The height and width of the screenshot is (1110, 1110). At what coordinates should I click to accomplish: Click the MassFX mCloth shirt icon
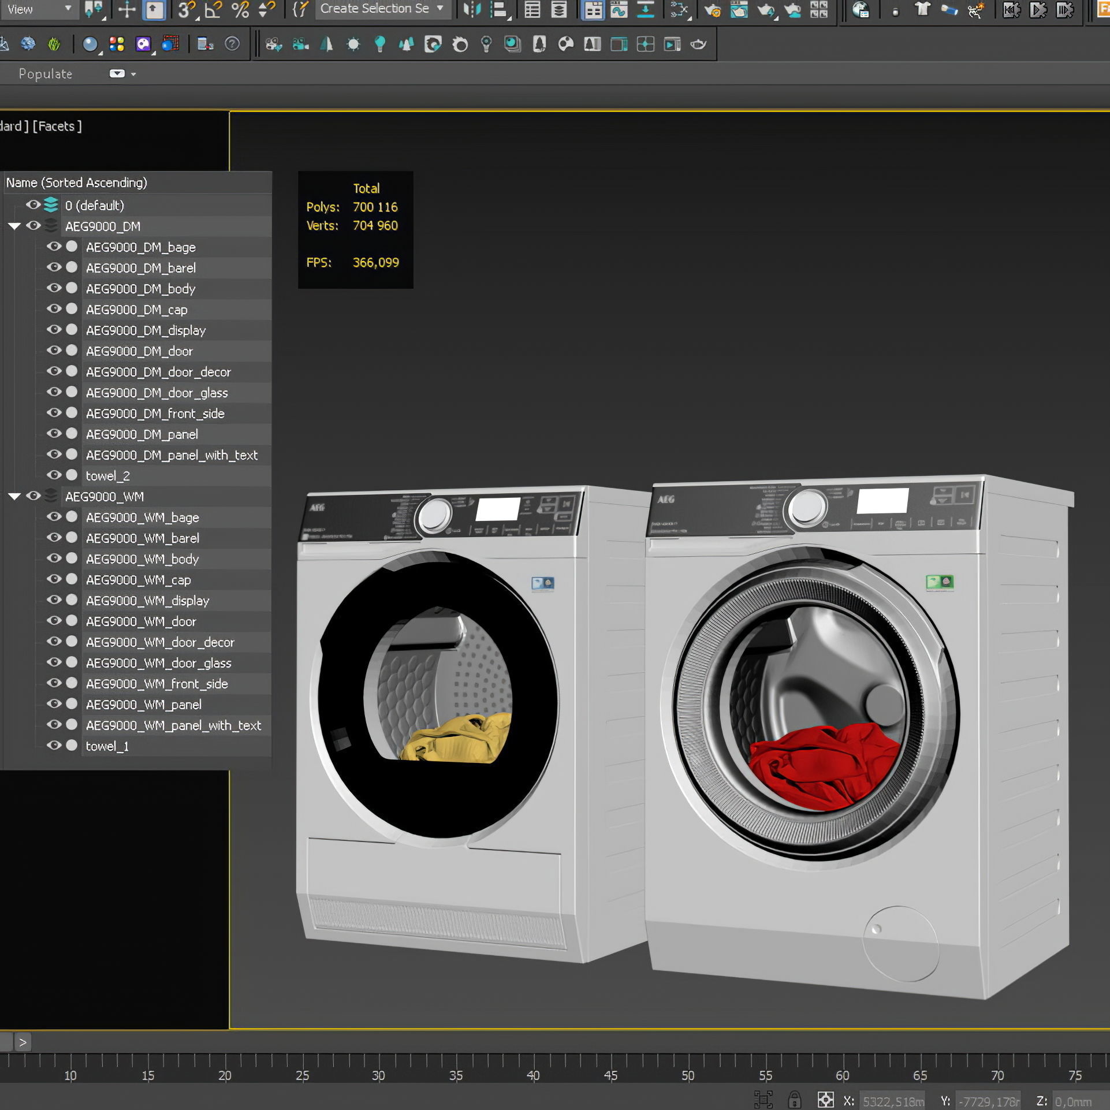click(922, 9)
